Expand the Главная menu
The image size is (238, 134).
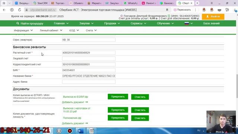61,23
